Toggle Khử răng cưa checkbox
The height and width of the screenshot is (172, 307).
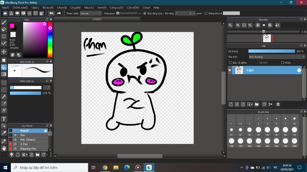click(145, 13)
